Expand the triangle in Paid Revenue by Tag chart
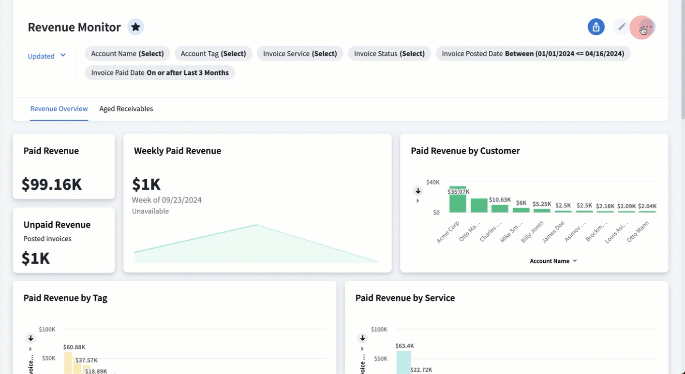Screen dimensions: 685x374 (30, 349)
